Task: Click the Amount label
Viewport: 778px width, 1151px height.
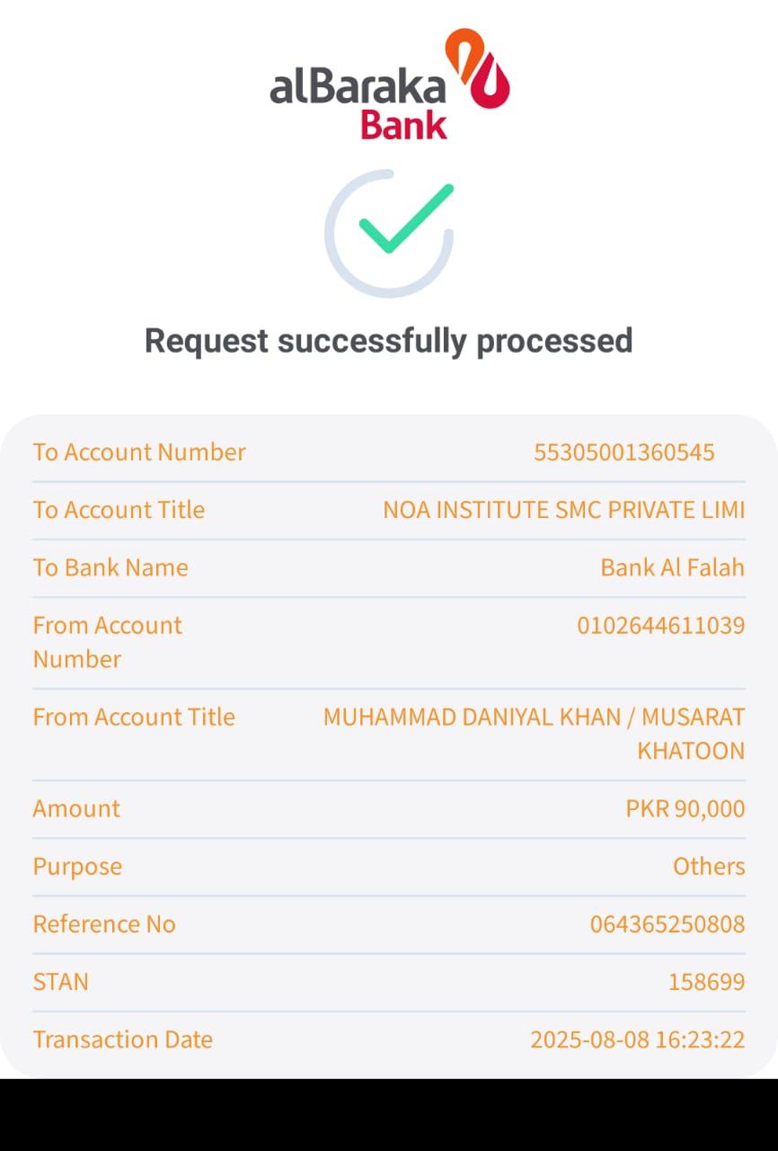Action: coord(76,808)
